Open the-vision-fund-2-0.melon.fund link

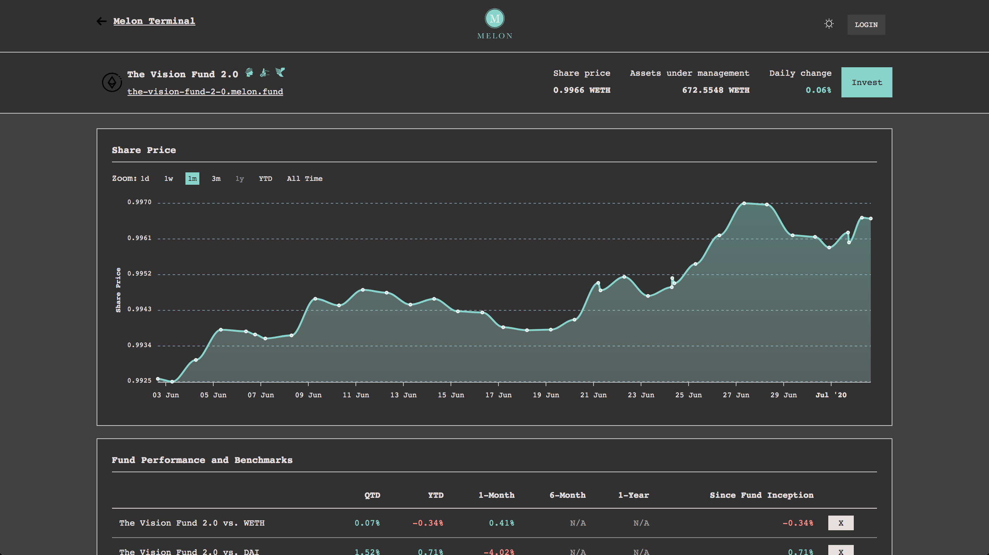205,92
